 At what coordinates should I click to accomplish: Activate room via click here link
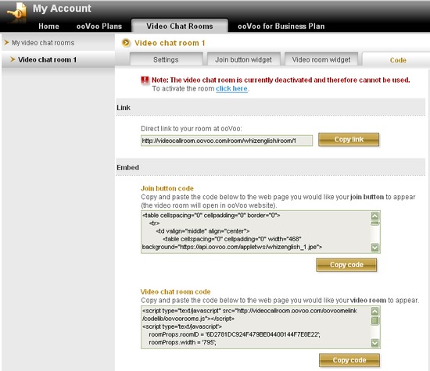(x=231, y=88)
